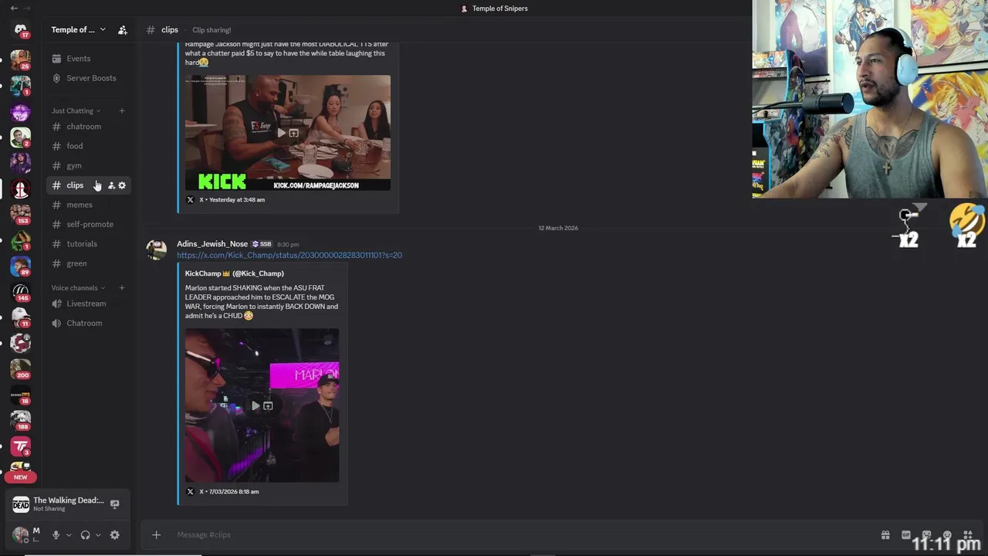Image resolution: width=988 pixels, height=556 pixels.
Task: Open server icon with 145 badge
Action: pyautogui.click(x=20, y=292)
